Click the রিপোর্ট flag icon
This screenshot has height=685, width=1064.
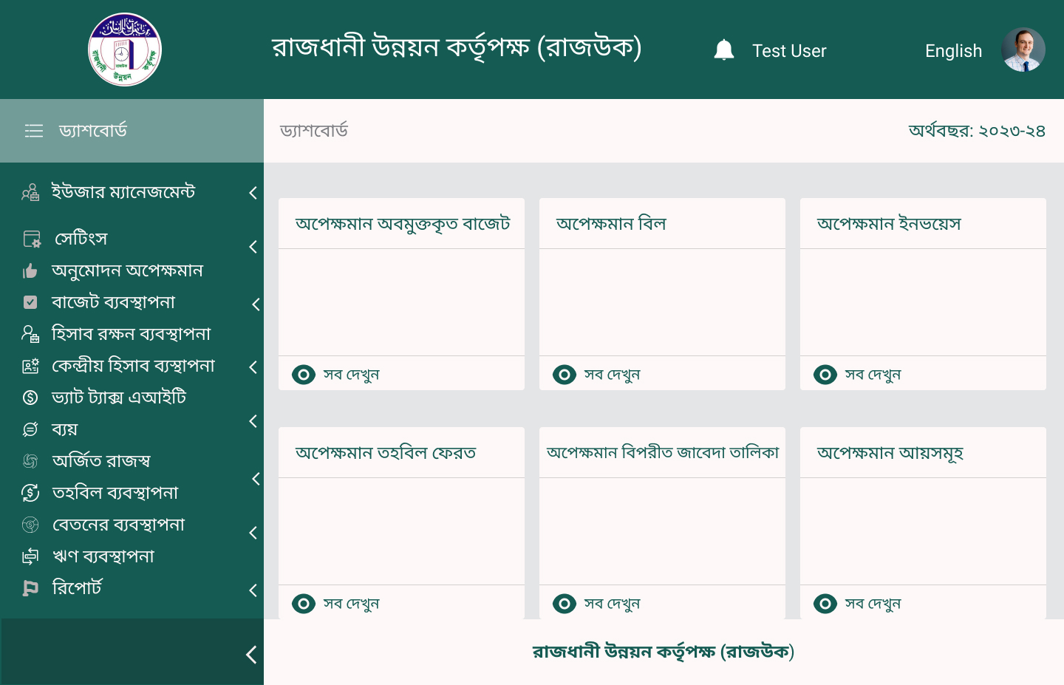pos(30,588)
